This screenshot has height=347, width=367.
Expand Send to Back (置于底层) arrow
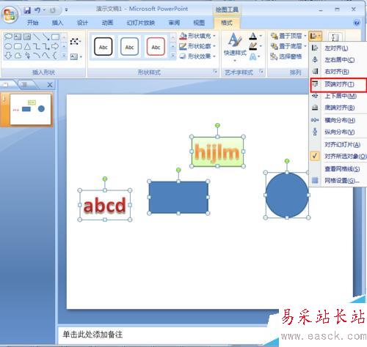305,46
